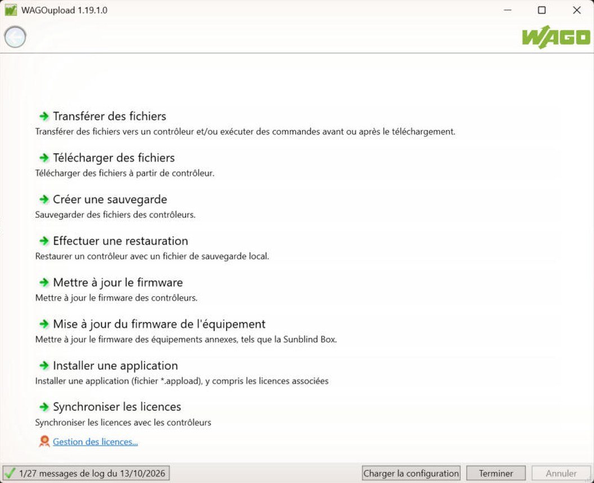594x483 pixels.
Task: Select Installer une application
Action: coord(115,365)
